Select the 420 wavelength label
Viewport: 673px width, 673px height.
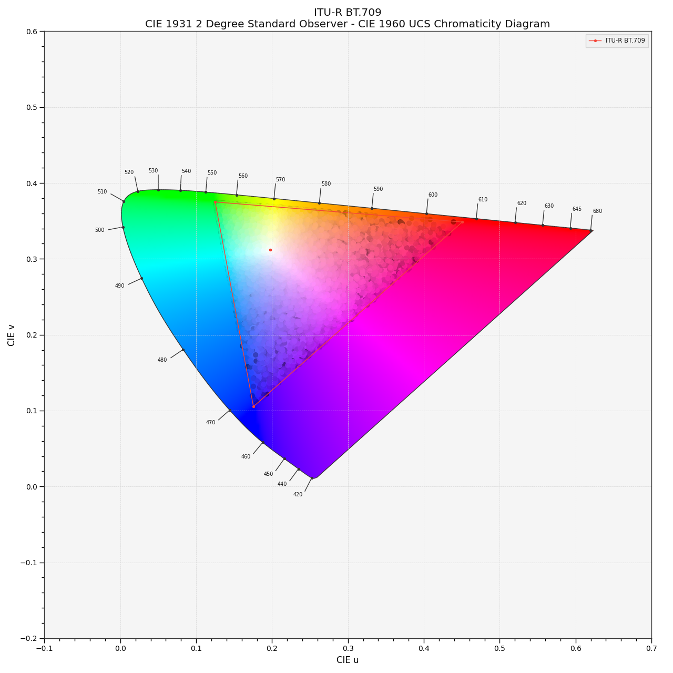coord(298,495)
